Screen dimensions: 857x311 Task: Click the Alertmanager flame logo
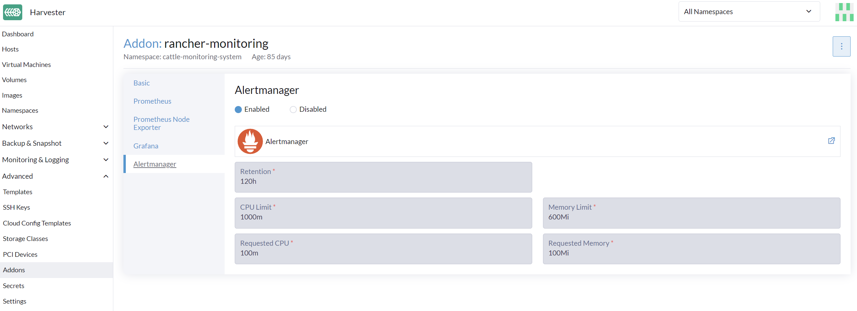click(x=250, y=141)
